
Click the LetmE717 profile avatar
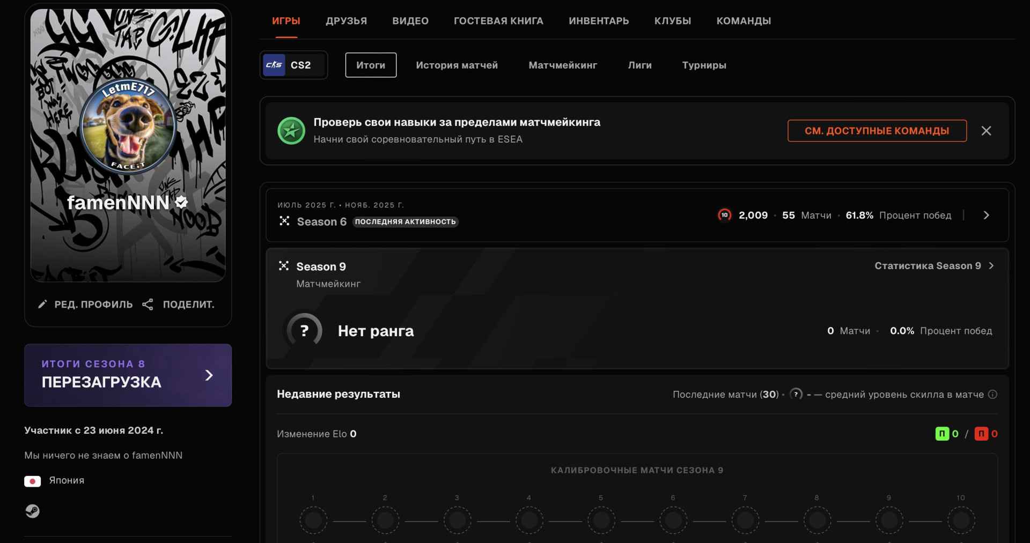tap(128, 127)
